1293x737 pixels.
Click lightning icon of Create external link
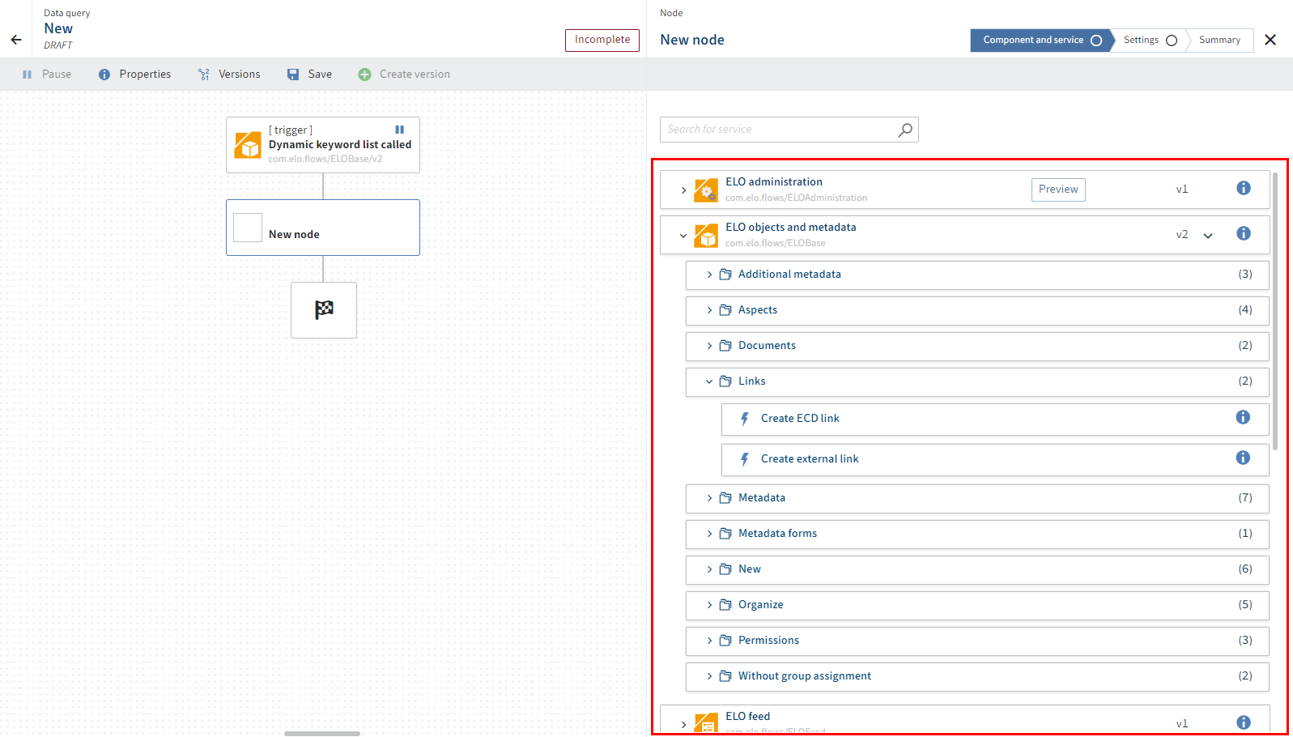pyautogui.click(x=745, y=459)
